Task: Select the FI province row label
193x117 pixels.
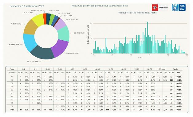Action: [12, 80]
